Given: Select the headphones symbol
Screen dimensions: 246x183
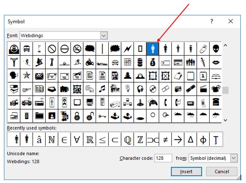Looking at the screenshot, I should (140, 89).
